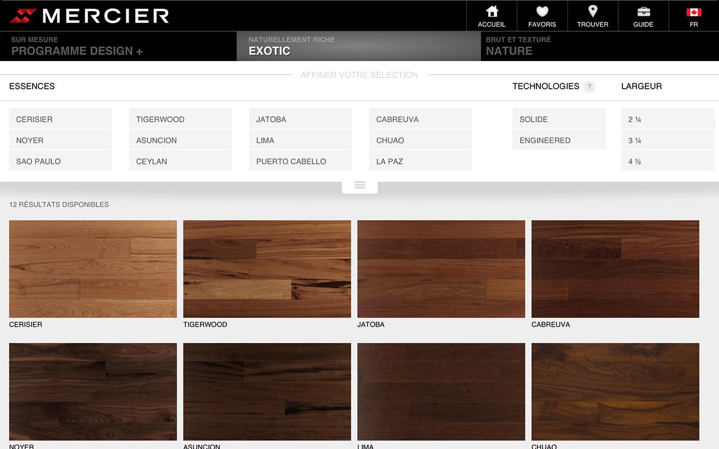Open the Jatoba wood sample image
719x449 pixels.
coord(441,269)
